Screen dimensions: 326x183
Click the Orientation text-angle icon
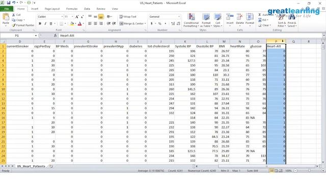pos(109,17)
